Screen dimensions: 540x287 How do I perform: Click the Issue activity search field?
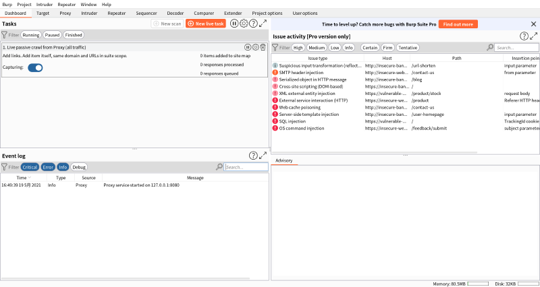516,48
